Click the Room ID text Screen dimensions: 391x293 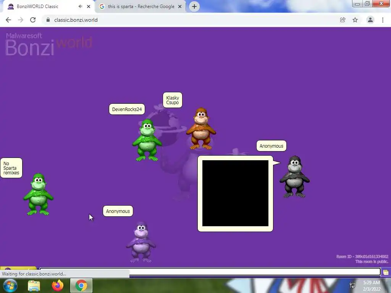click(x=362, y=256)
